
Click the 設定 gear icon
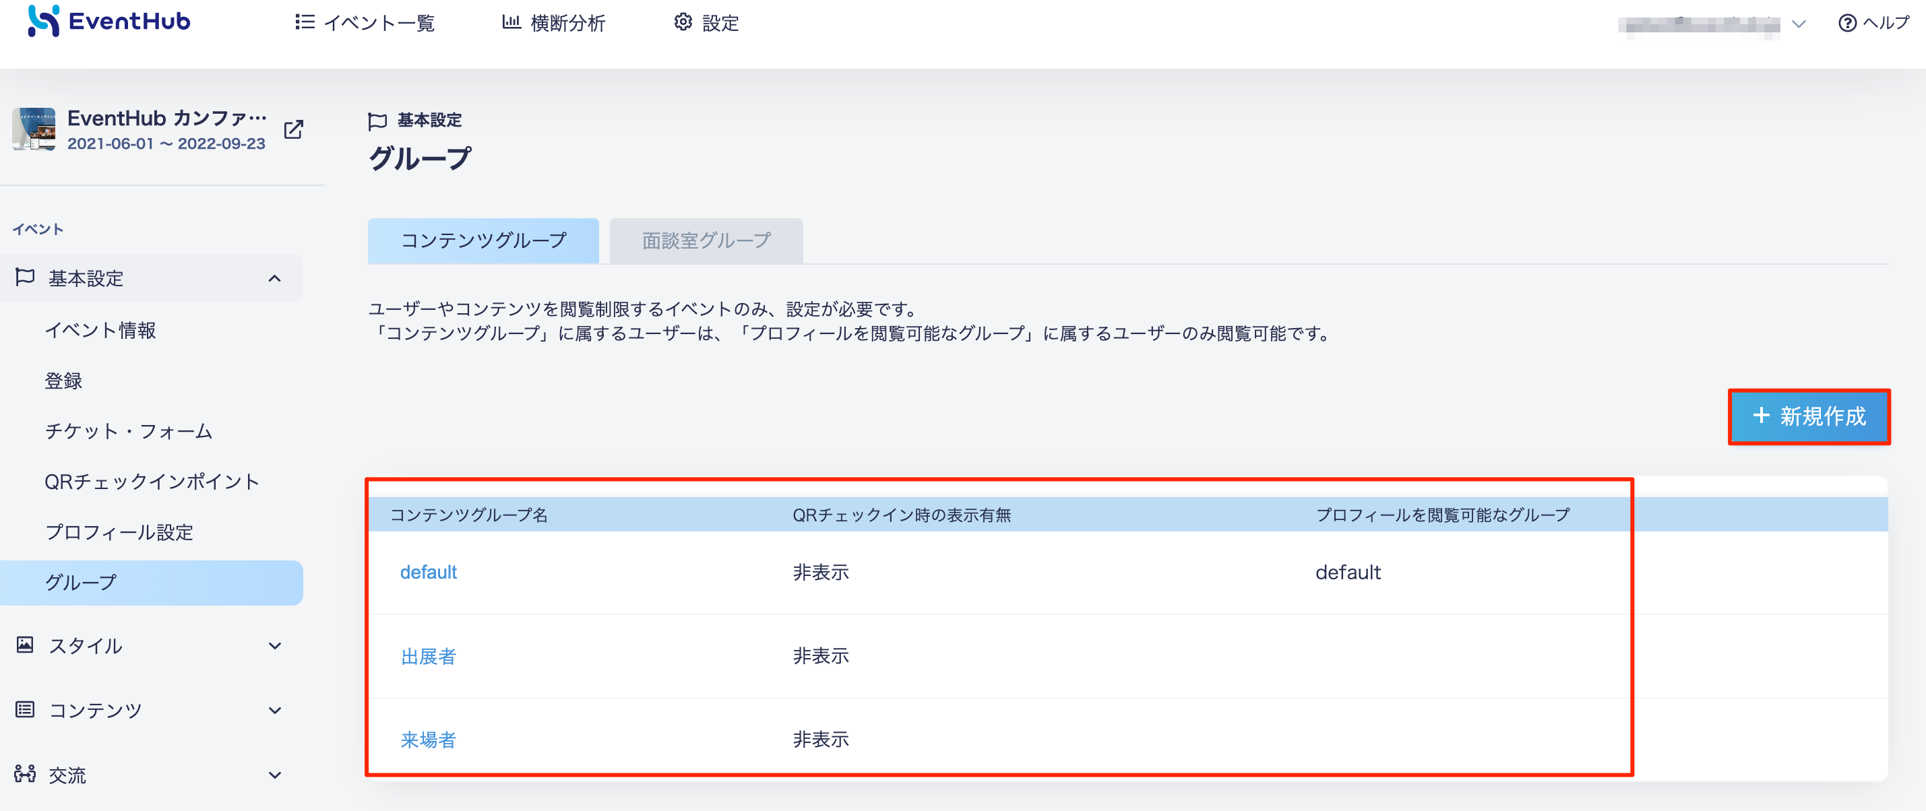point(683,22)
